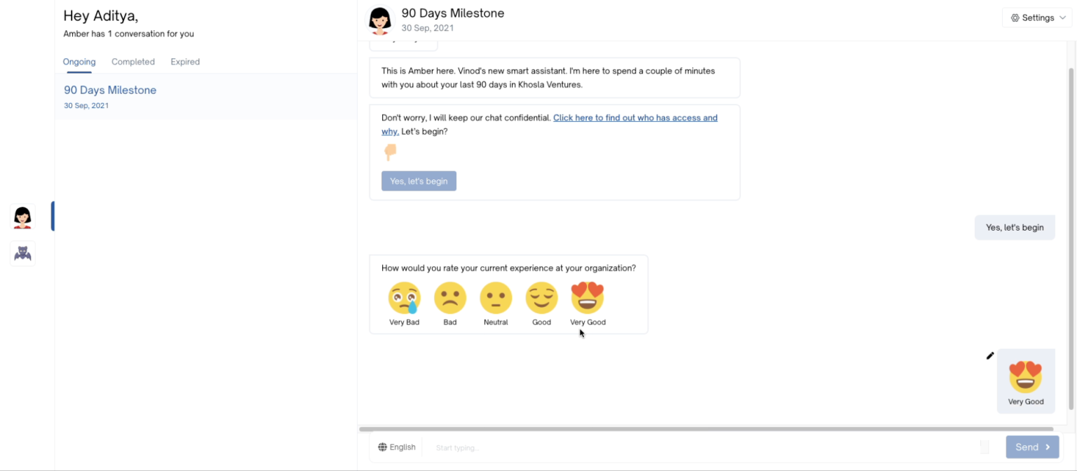Switch to the Expired tab

click(185, 62)
